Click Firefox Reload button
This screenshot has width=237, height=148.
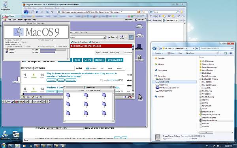pos(37,12)
